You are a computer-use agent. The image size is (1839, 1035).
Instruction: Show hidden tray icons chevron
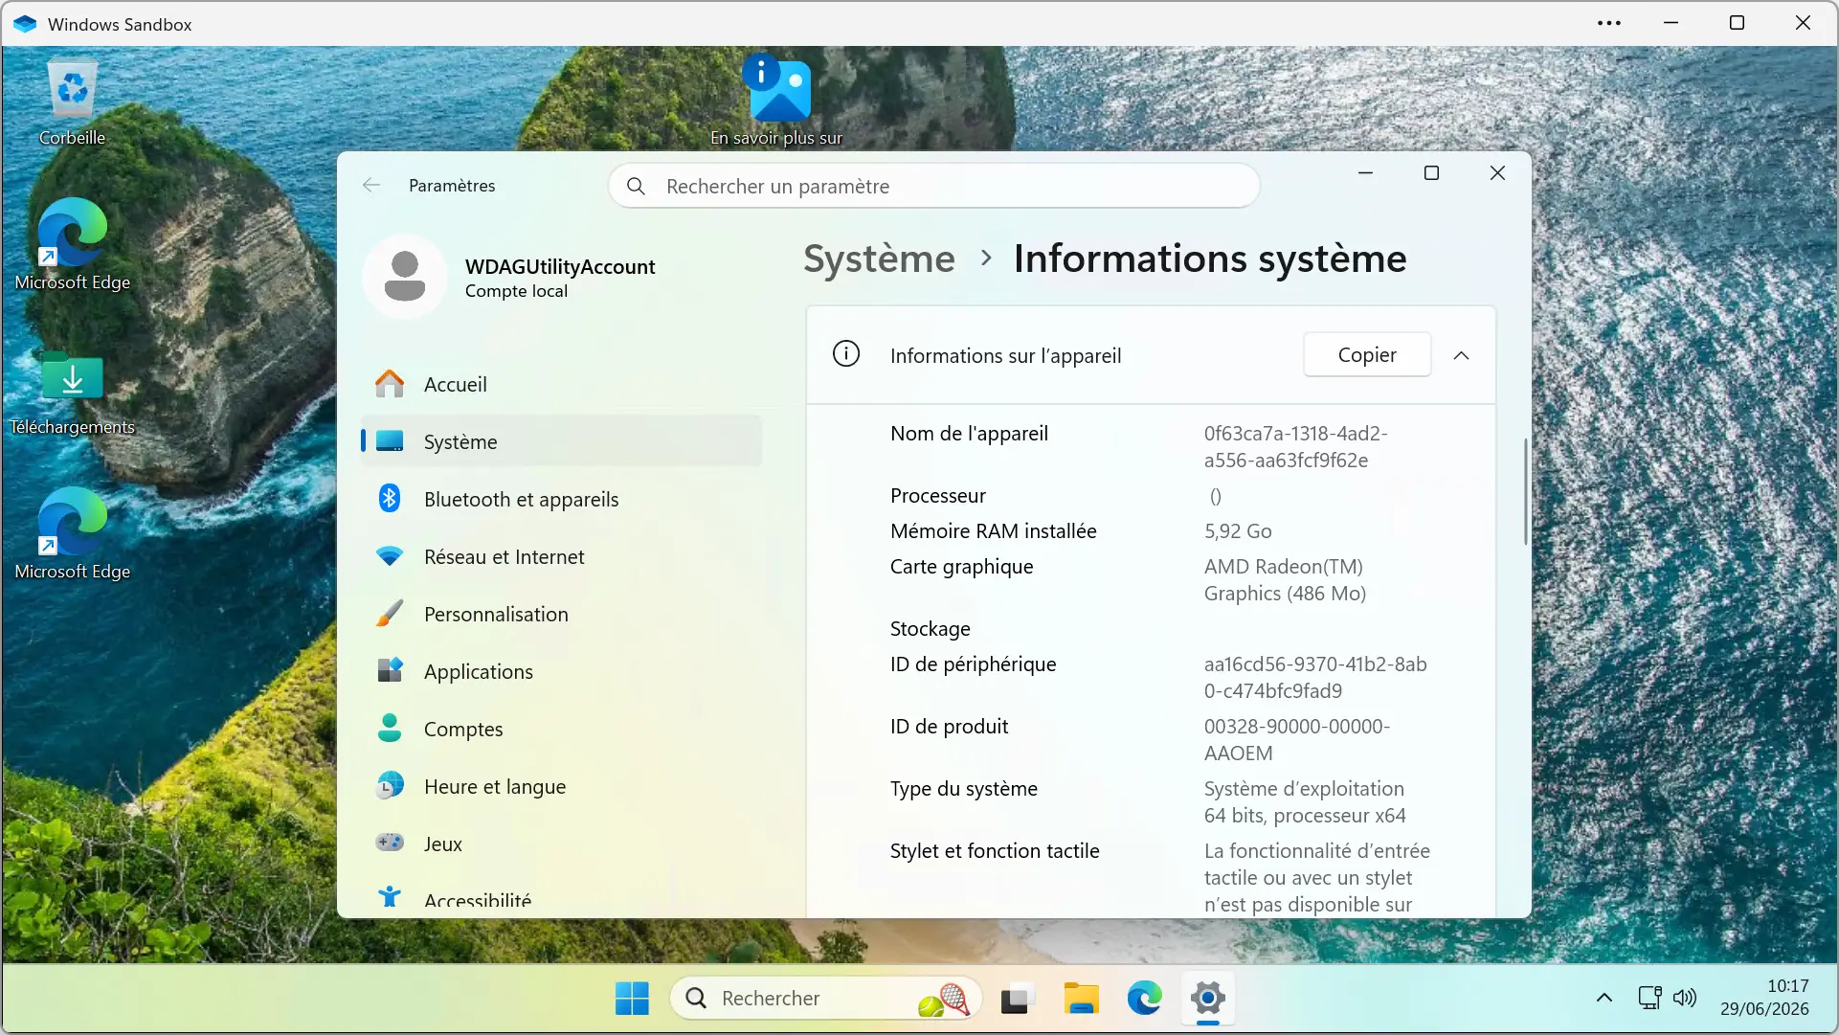pyautogui.click(x=1604, y=998)
